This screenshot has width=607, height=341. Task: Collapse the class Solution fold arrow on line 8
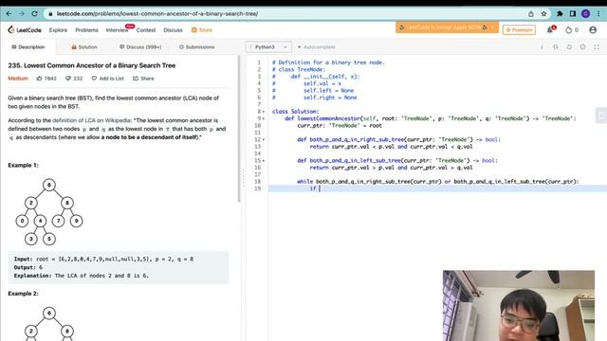(x=264, y=112)
